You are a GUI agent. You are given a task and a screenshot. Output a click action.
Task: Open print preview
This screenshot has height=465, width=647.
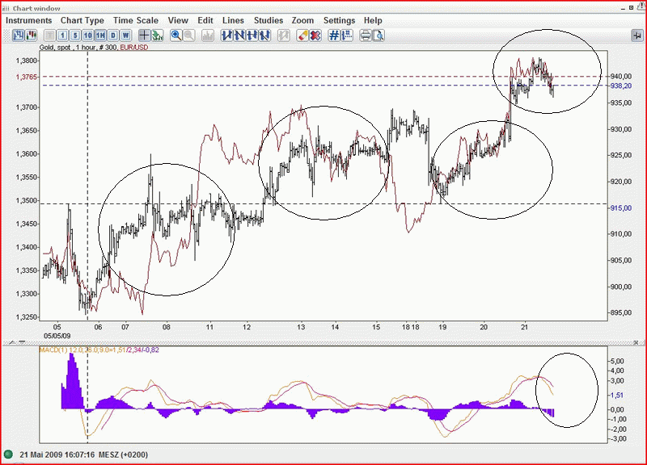(378, 36)
